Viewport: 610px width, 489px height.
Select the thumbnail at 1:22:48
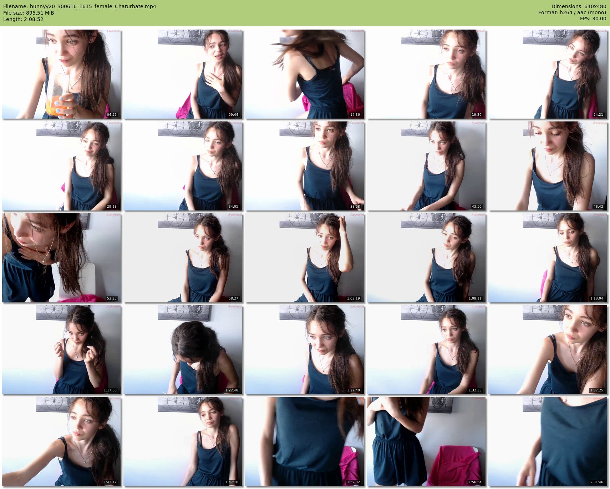(183, 350)
